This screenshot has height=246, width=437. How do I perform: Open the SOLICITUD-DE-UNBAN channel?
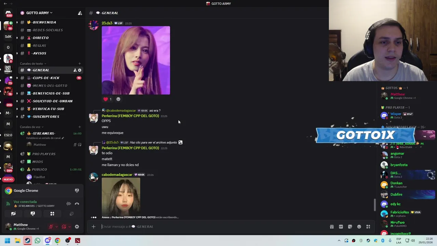point(51,101)
